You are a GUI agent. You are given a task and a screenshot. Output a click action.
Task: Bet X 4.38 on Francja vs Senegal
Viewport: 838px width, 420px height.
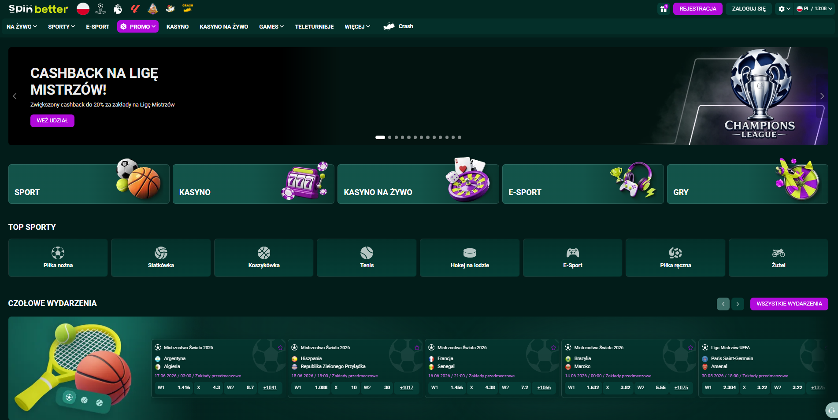tap(482, 387)
